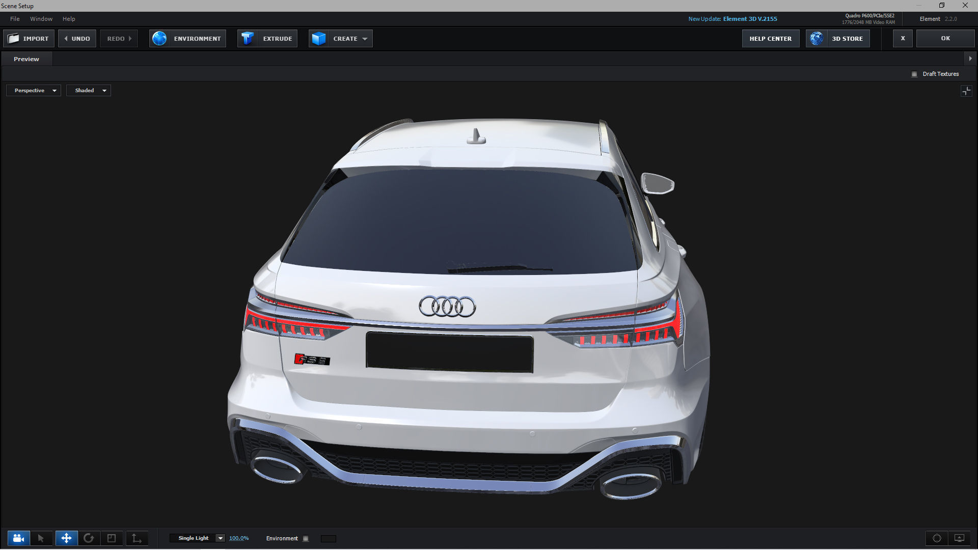Switch to the Preview tab
This screenshot has height=550, width=978.
click(26, 59)
